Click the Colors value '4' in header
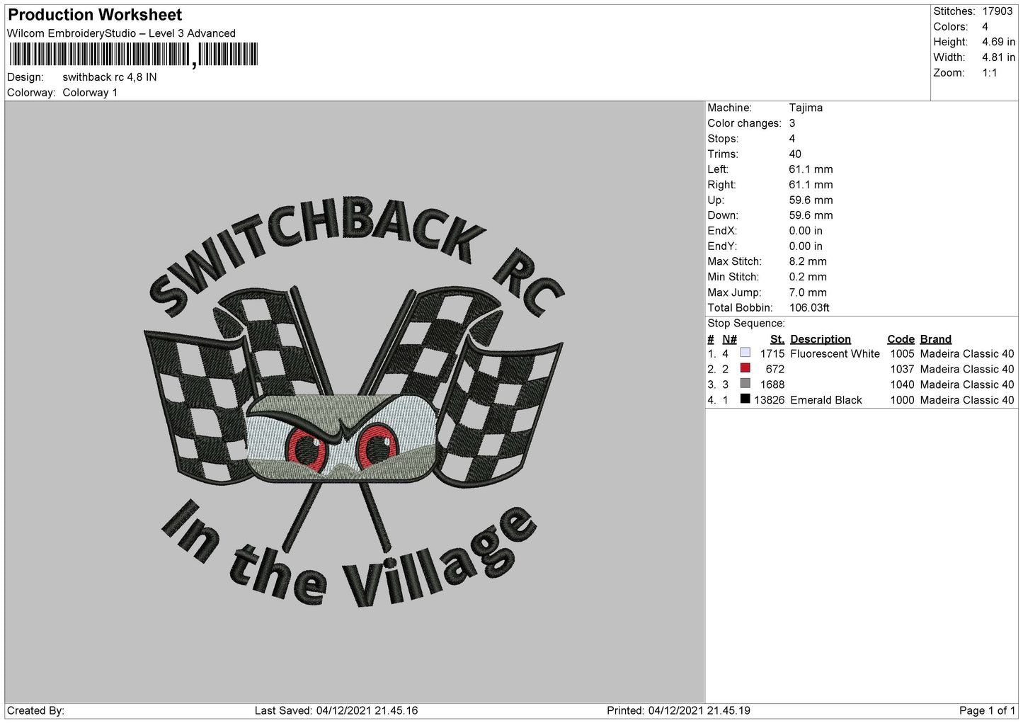The height and width of the screenshot is (723, 1023). click(985, 27)
